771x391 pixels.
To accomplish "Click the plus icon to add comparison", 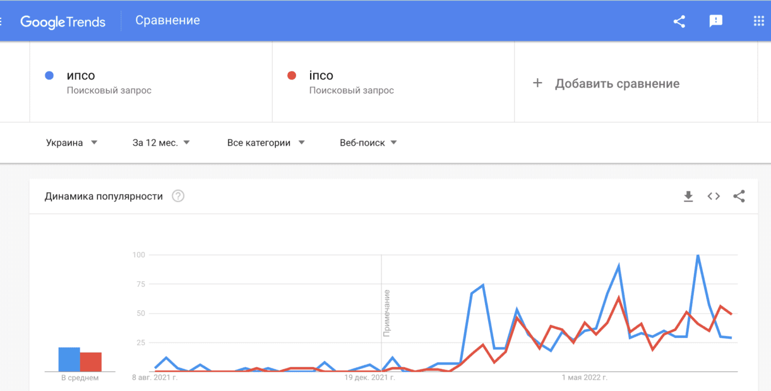I will pos(537,83).
